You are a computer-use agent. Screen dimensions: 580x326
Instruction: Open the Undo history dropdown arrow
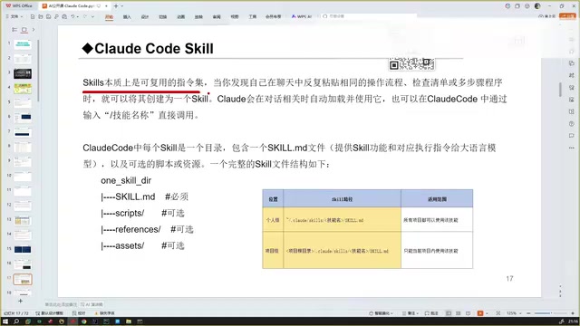78,16
